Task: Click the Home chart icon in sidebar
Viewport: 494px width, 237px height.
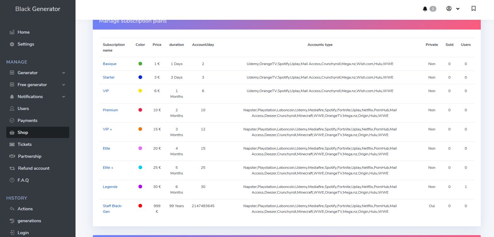Action: 12,32
